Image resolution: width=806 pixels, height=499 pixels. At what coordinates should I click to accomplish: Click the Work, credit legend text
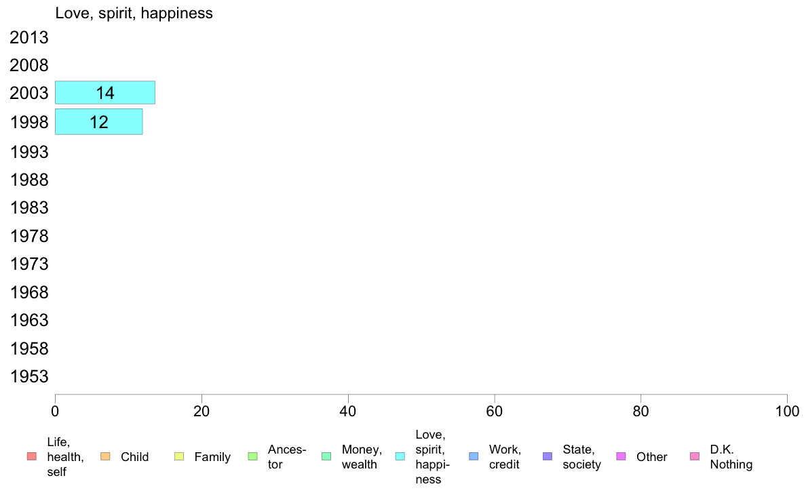click(505, 457)
